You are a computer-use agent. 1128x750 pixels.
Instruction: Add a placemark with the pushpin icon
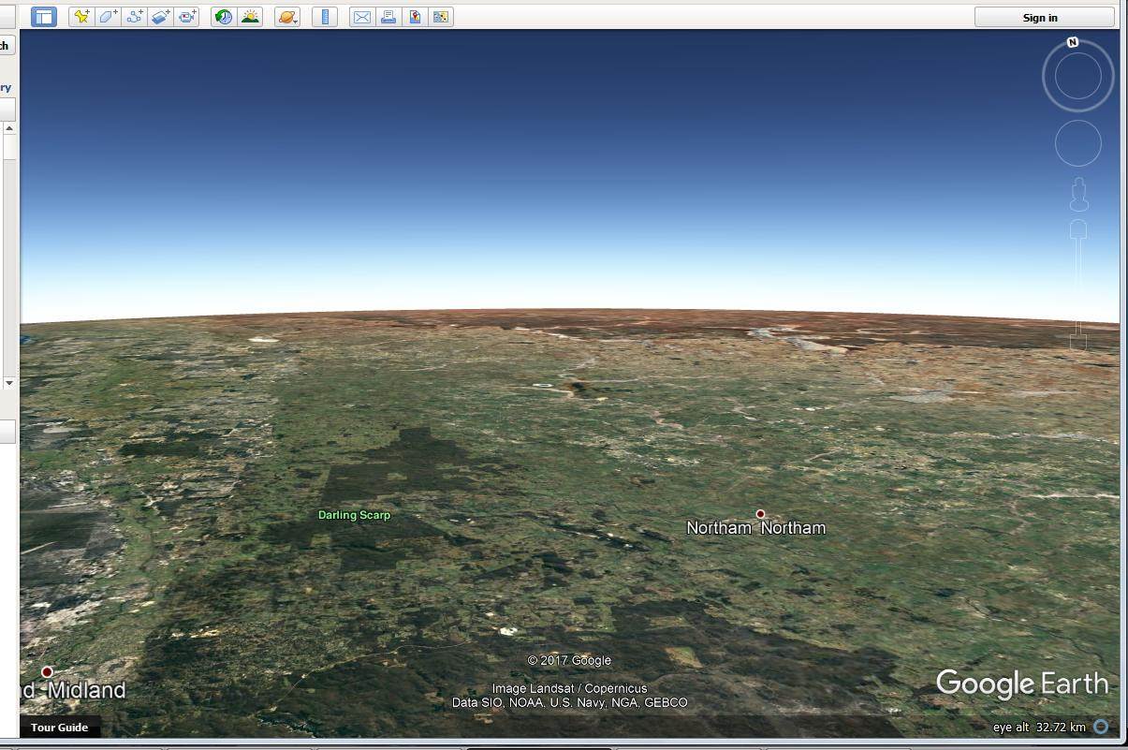83,16
